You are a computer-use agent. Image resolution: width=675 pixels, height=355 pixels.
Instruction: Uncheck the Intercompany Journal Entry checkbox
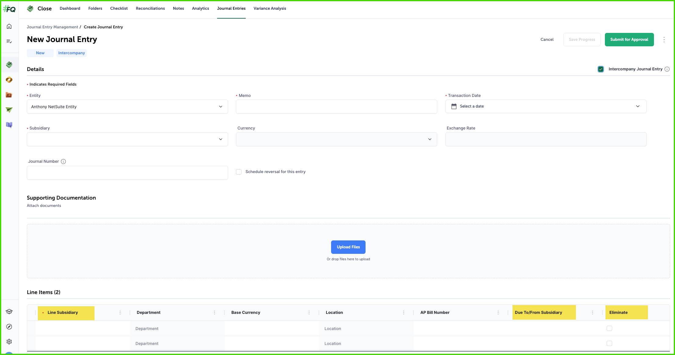[x=601, y=69]
